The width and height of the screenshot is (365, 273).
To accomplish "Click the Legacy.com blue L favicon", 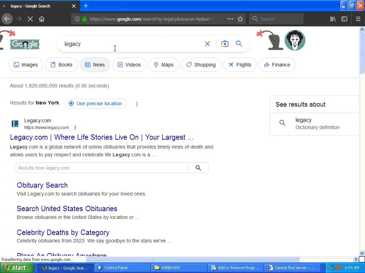I will tap(15, 124).
